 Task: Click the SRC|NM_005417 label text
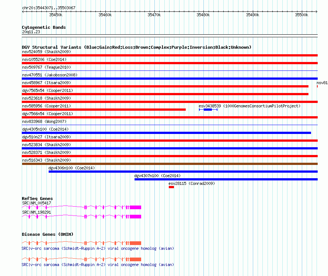36,203
